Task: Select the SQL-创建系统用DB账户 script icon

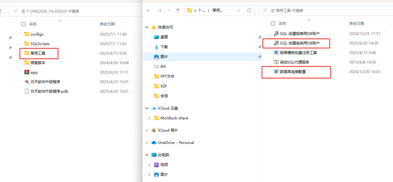Action: pos(276,43)
